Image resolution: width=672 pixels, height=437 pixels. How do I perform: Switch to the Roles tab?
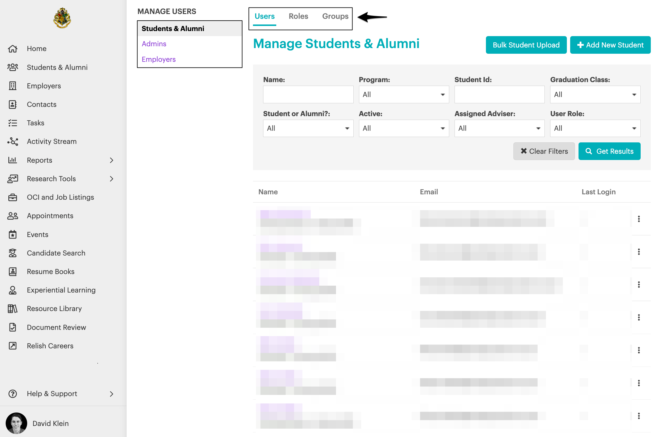[298, 16]
